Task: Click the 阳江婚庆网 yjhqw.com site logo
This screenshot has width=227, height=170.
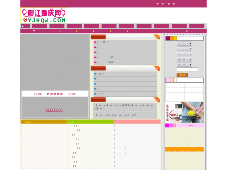Action: pos(44,16)
